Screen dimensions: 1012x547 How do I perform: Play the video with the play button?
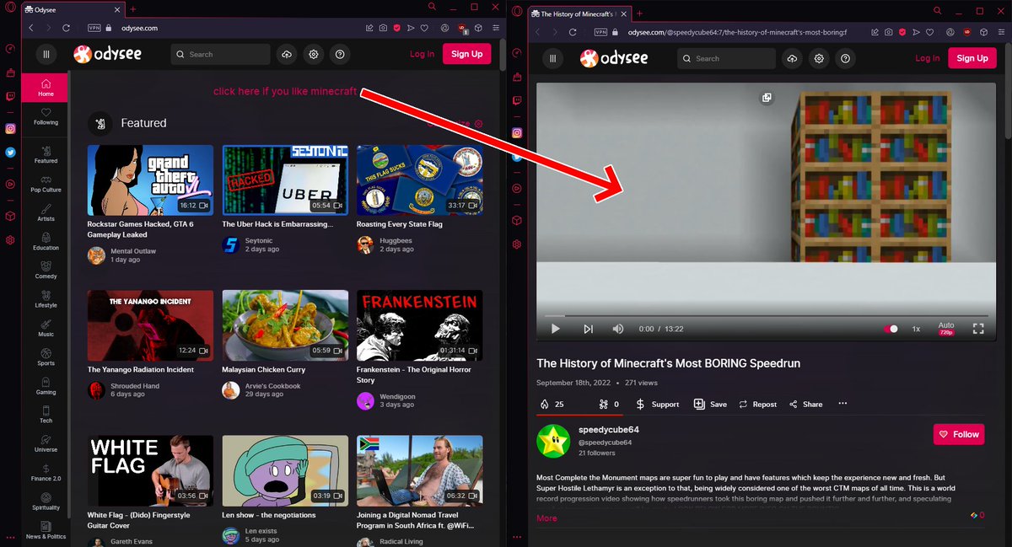point(555,329)
